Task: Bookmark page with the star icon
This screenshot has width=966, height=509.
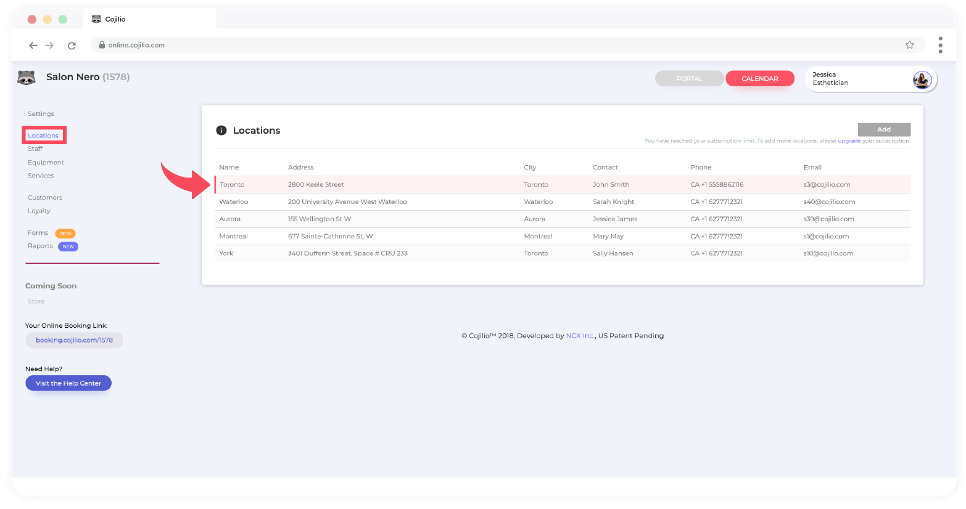Action: coord(909,45)
